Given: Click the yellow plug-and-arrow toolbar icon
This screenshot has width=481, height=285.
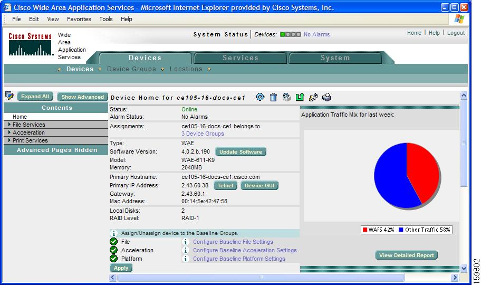Looking at the screenshot, I should [x=313, y=97].
